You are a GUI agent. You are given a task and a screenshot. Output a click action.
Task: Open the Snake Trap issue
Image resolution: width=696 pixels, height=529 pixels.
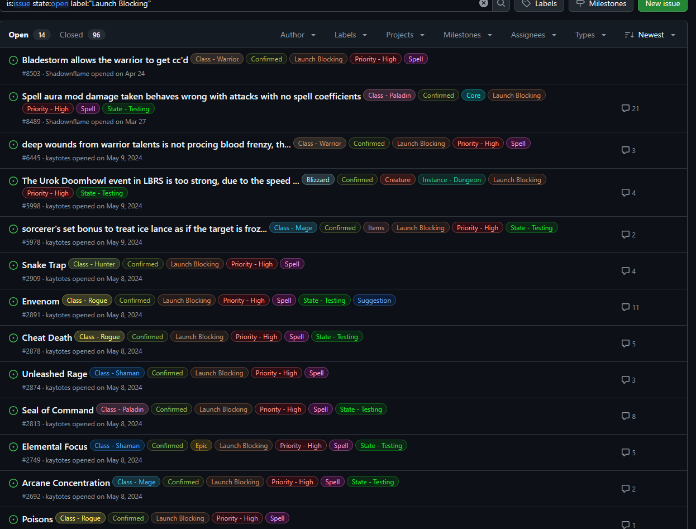(44, 265)
